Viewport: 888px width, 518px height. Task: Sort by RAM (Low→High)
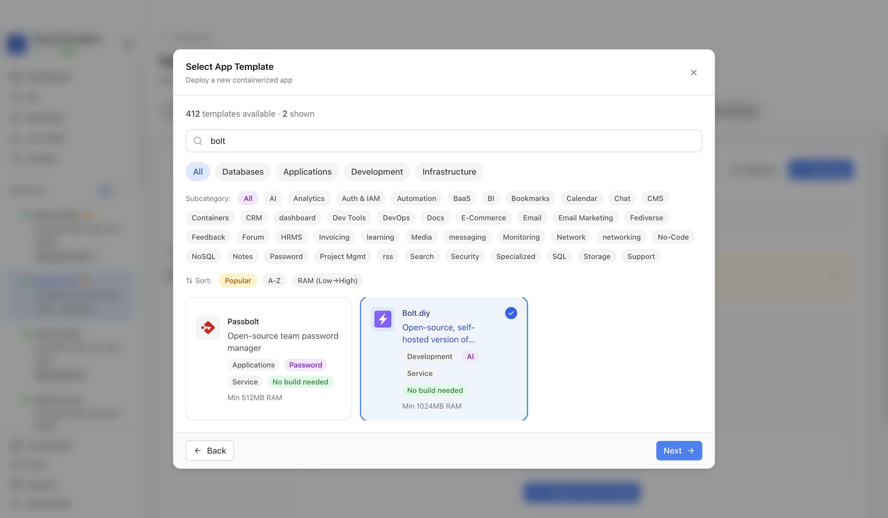click(x=327, y=281)
